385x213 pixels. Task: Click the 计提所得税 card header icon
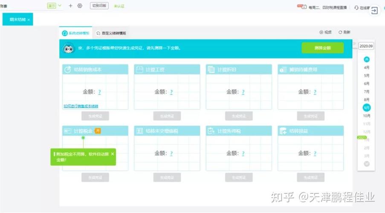click(211, 131)
